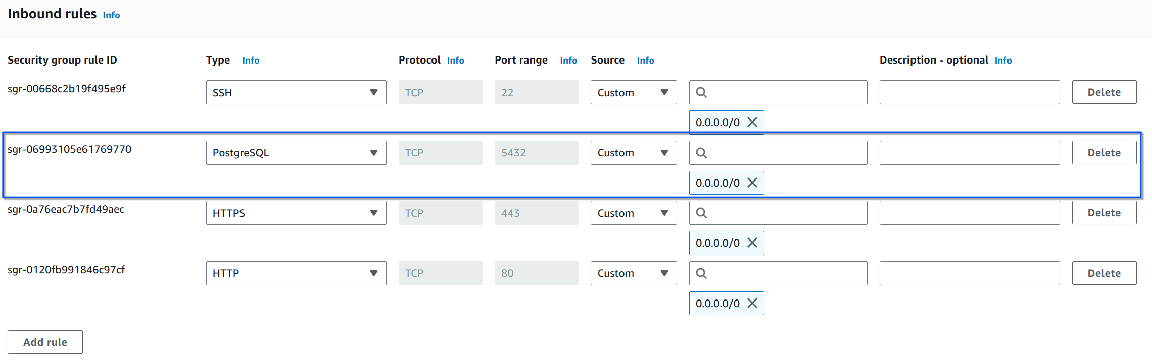
Task: Remove the 0.0.0.0/0 source from HTTP rule
Action: pos(752,304)
